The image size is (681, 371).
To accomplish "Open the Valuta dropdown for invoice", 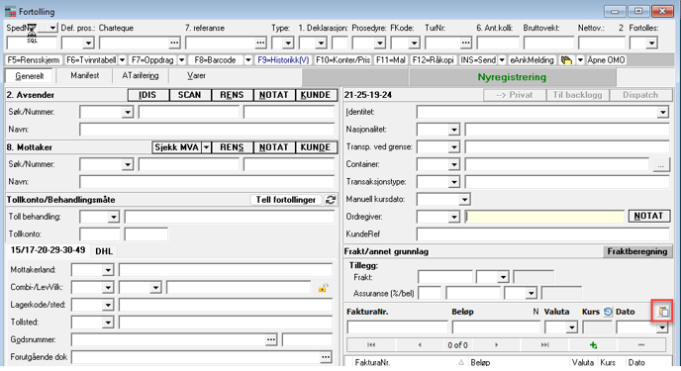I will [572, 327].
